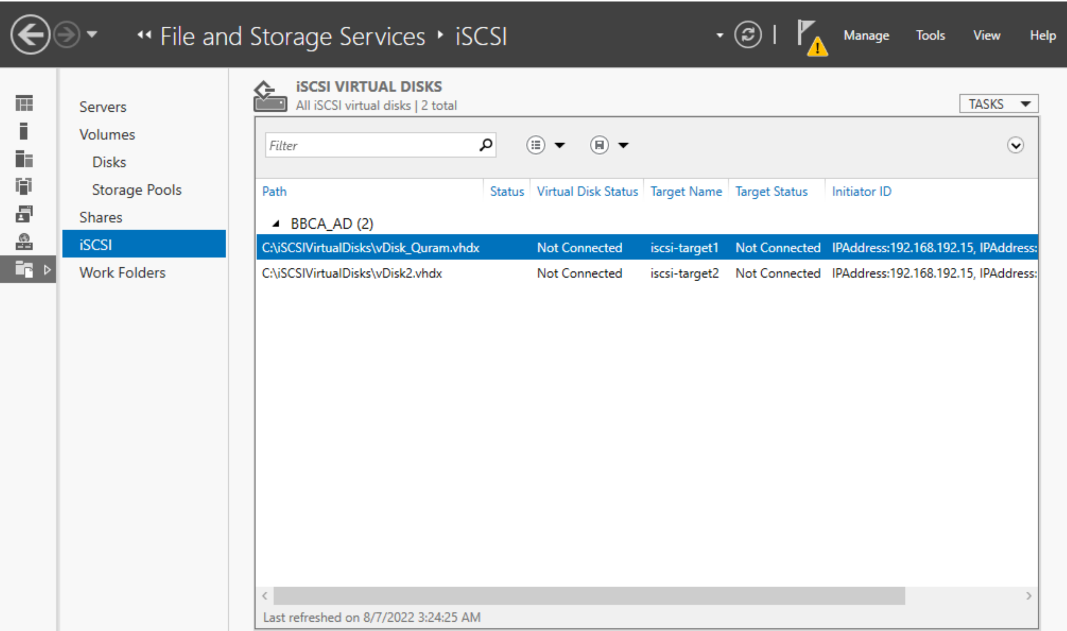Screen dimensions: 1067x631
Task: Click the fourth server role icon in left rail
Action: tap(24, 186)
